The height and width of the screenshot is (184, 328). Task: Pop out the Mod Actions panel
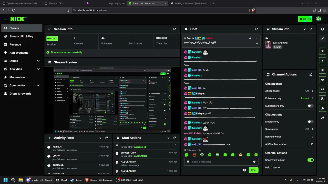click(x=175, y=138)
